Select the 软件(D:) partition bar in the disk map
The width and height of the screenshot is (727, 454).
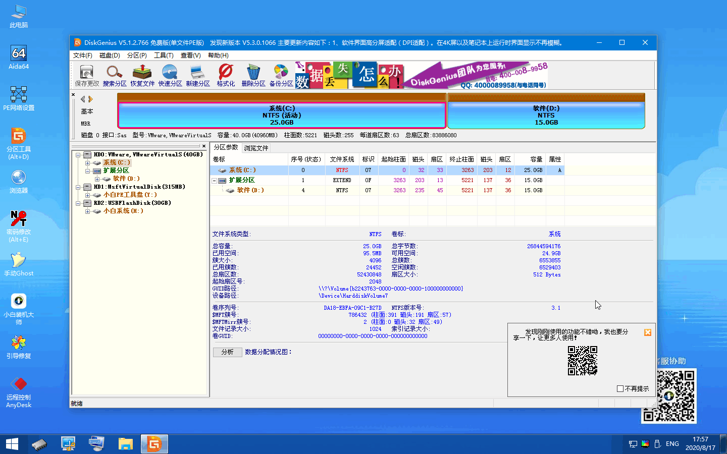tap(546, 115)
